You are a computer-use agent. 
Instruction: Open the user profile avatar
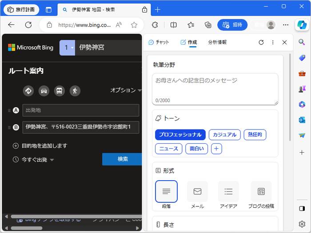[271, 25]
